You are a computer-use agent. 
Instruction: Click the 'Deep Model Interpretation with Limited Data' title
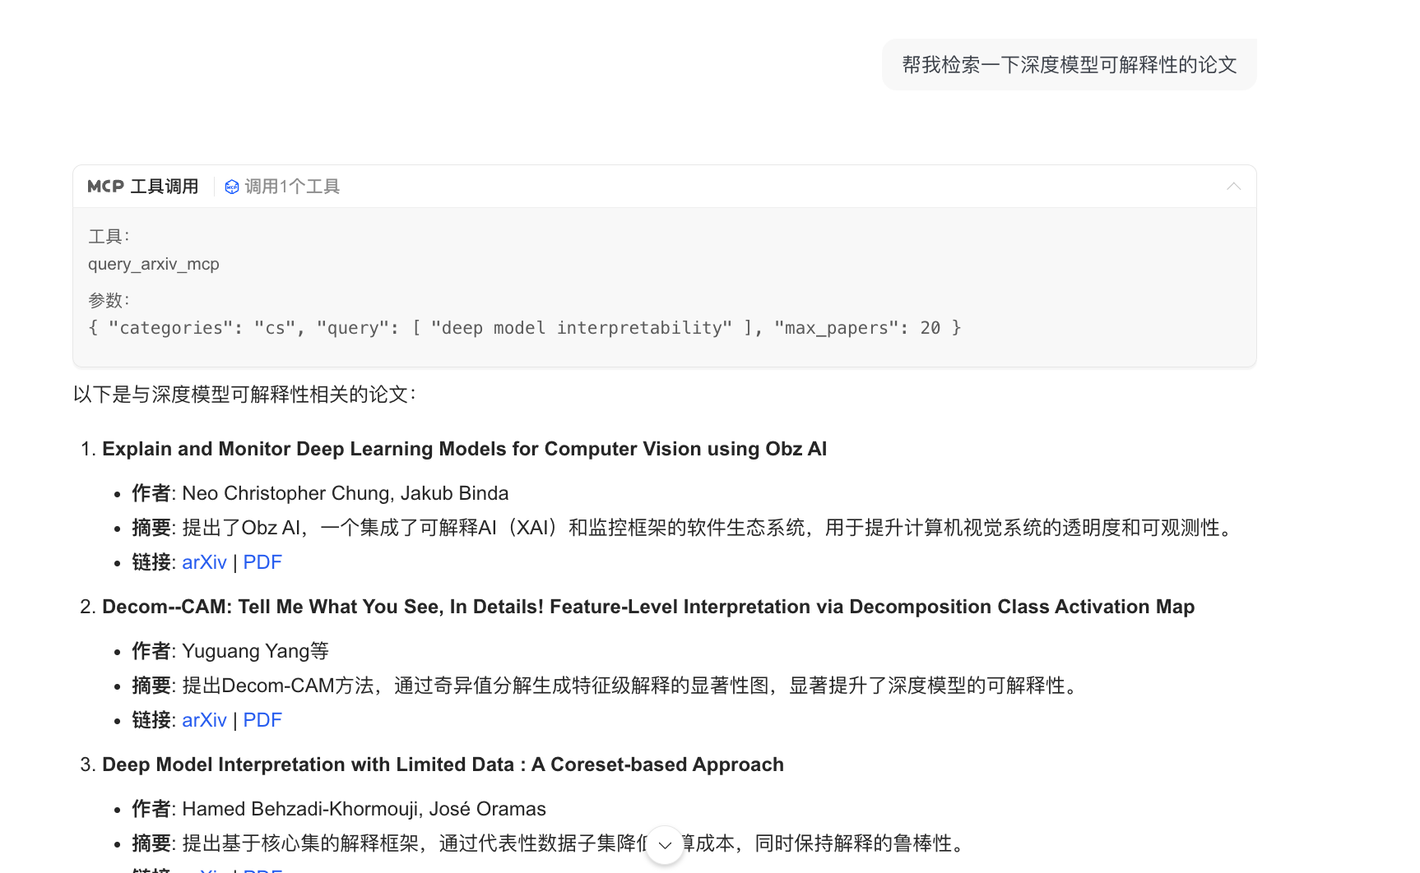coord(443,764)
